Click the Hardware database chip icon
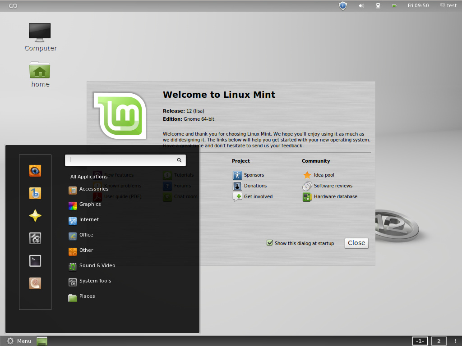This screenshot has height=346, width=462. (307, 197)
